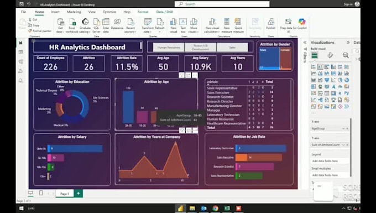This screenshot has height=213, width=376.
Task: Insert a Text box
Action: coord(183,25)
